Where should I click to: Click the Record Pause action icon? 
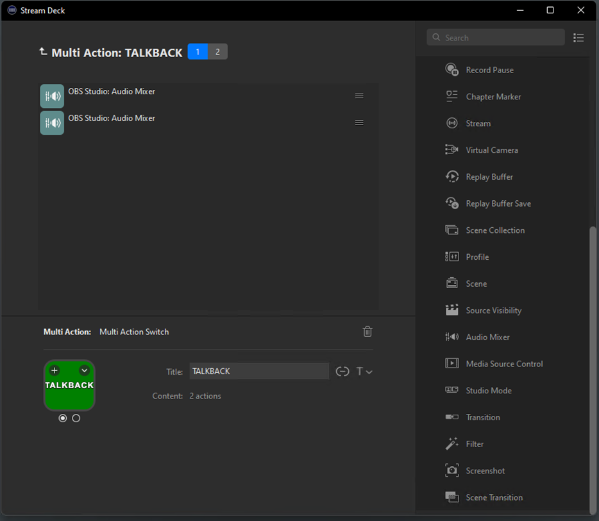[x=452, y=70]
